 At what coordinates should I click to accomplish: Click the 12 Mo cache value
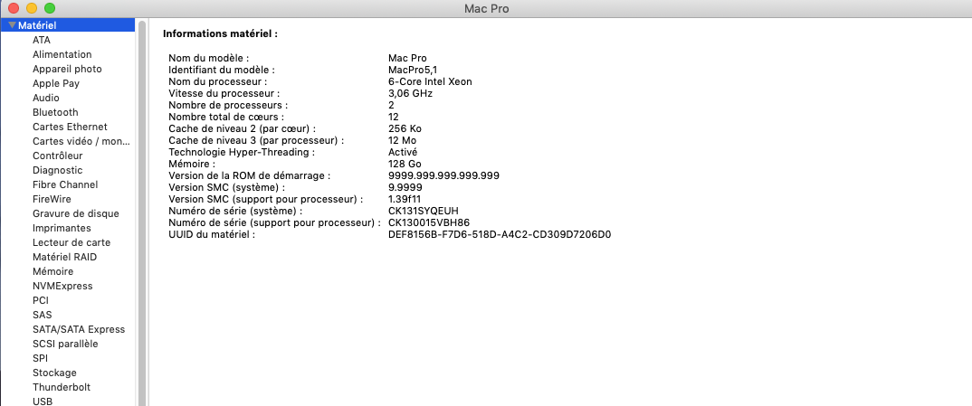click(x=403, y=140)
